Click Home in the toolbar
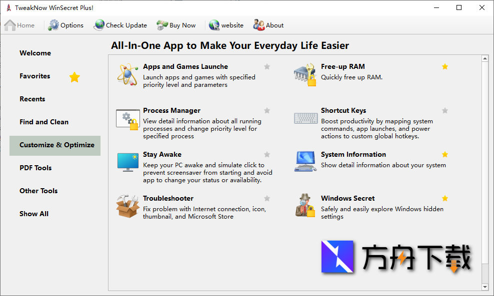Viewport: 494px width, 296px height. click(x=19, y=25)
